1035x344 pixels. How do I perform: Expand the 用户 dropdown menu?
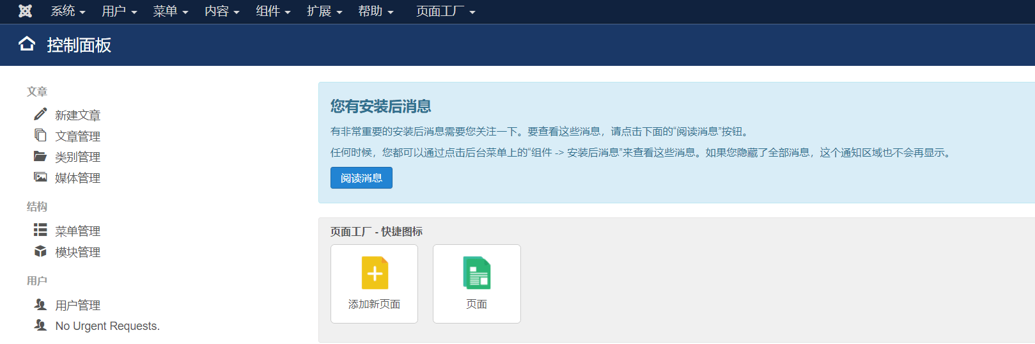pyautogui.click(x=119, y=12)
